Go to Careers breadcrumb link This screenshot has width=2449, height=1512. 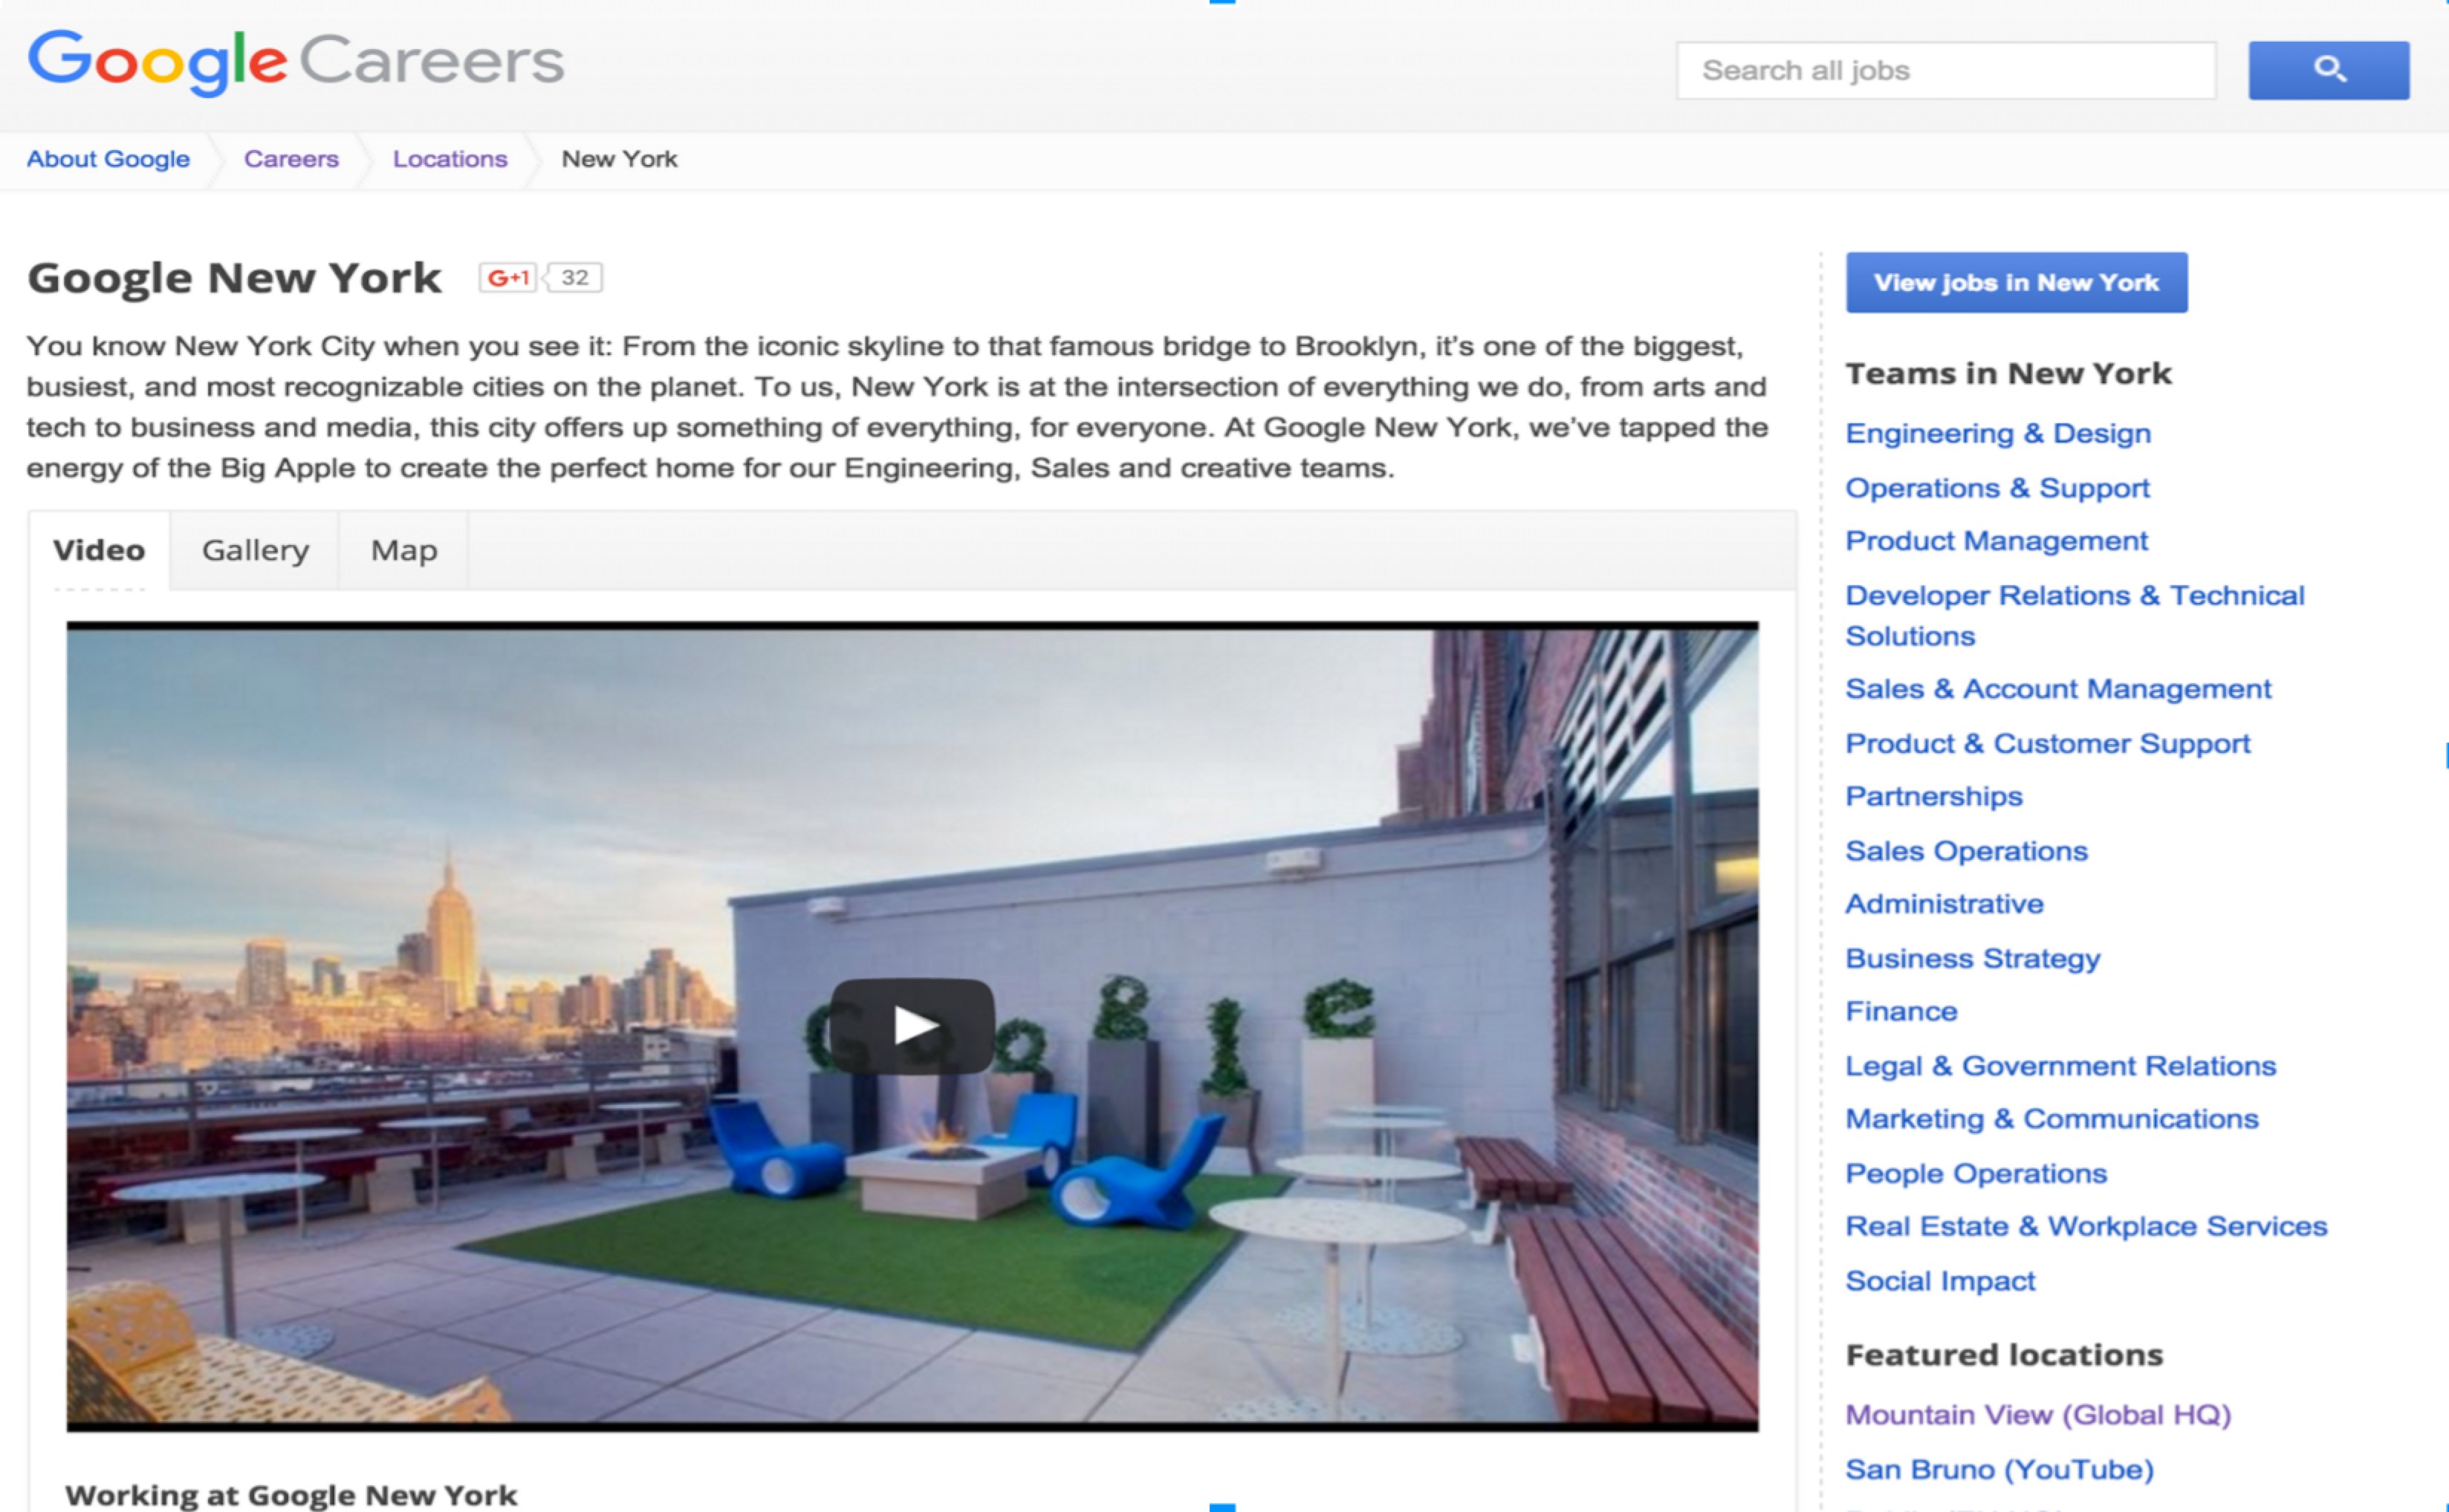click(291, 159)
